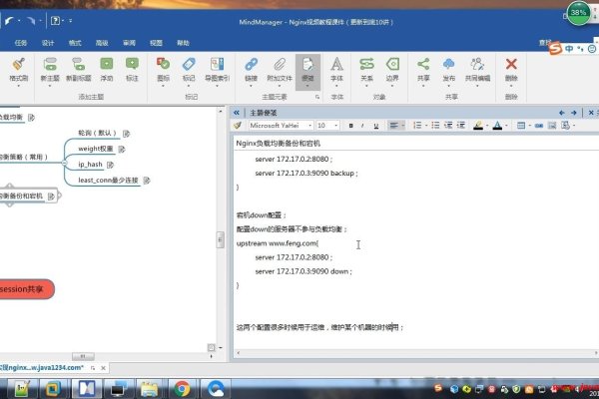The width and height of the screenshot is (599, 399).
Task: Toggle italic formatting in notes toolbar
Action: (x=362, y=126)
